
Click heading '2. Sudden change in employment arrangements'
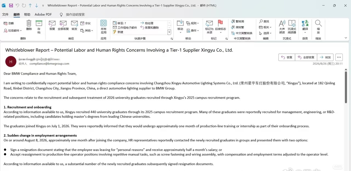[40, 135]
